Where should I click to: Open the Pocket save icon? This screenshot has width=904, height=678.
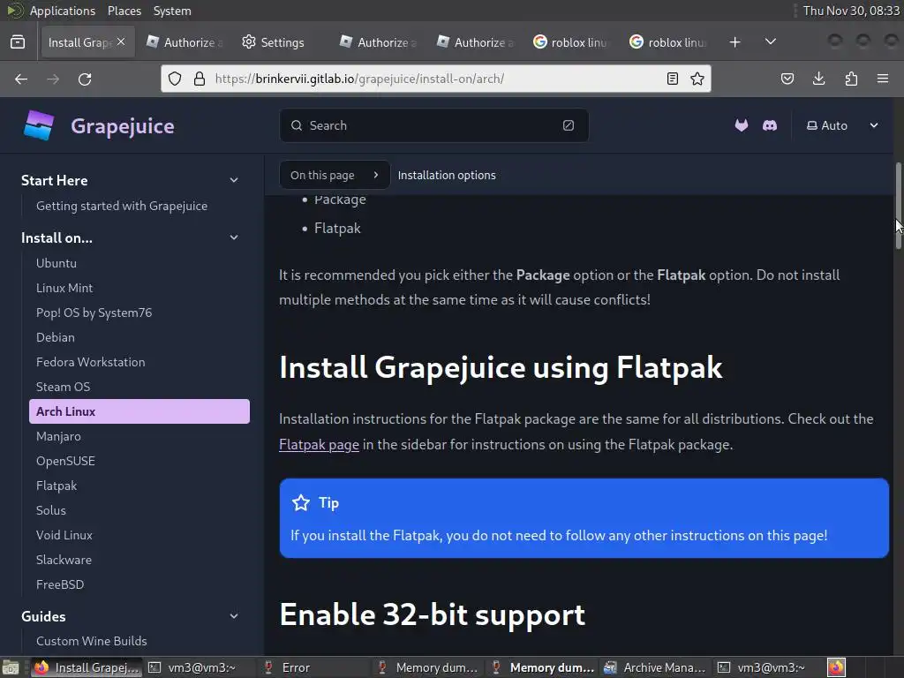(787, 79)
